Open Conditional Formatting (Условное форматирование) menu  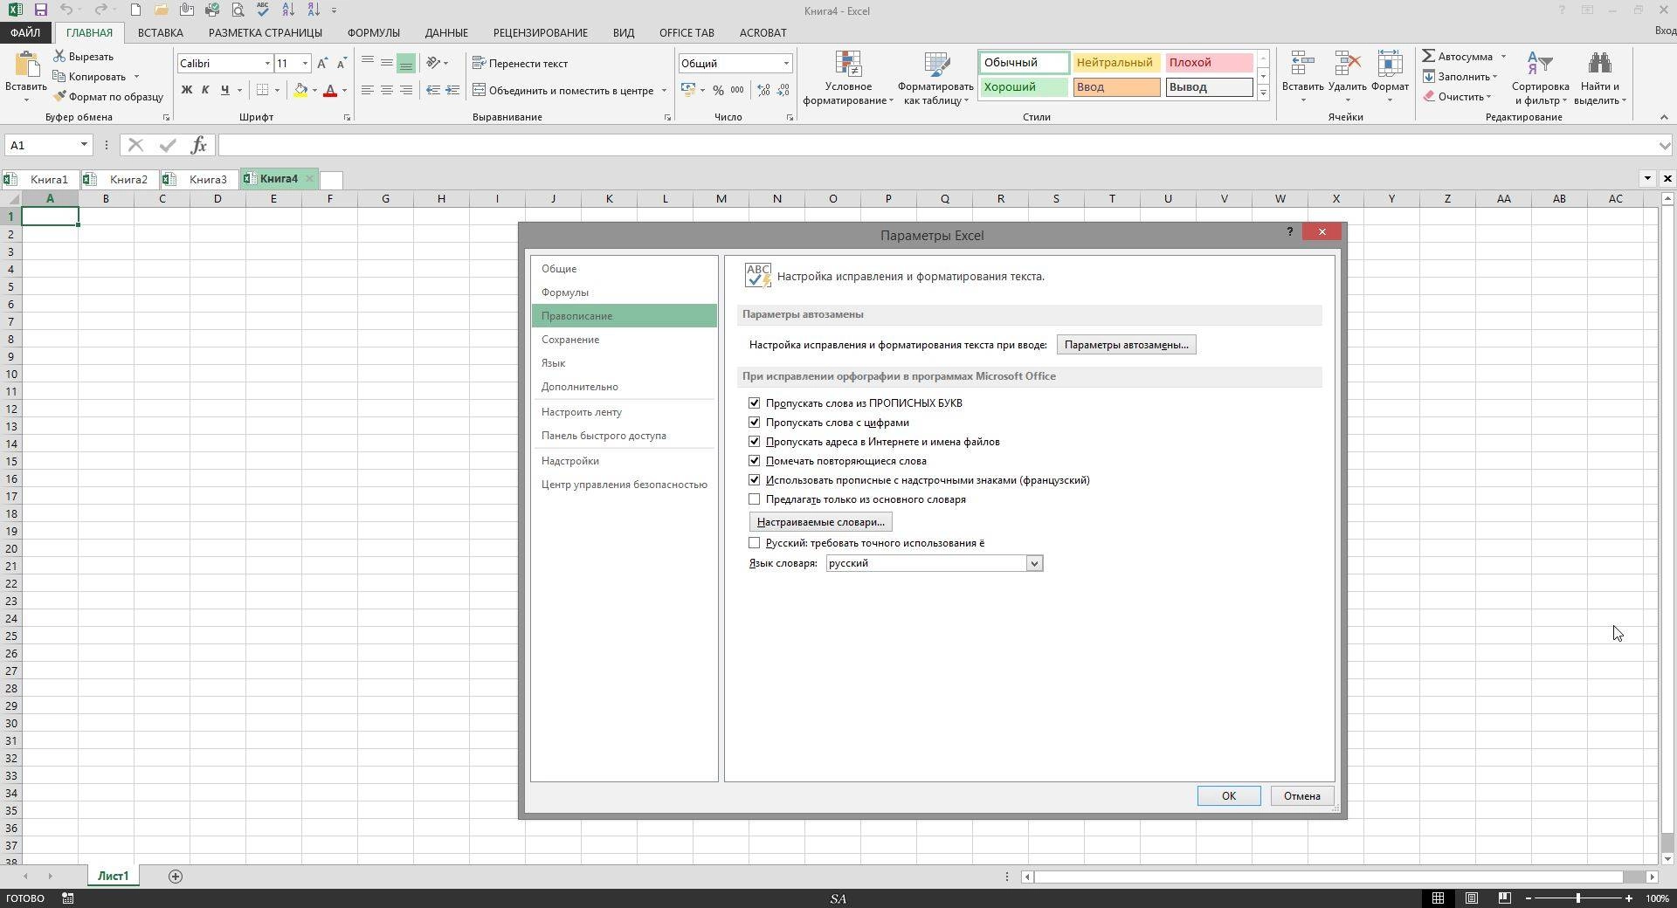(848, 78)
